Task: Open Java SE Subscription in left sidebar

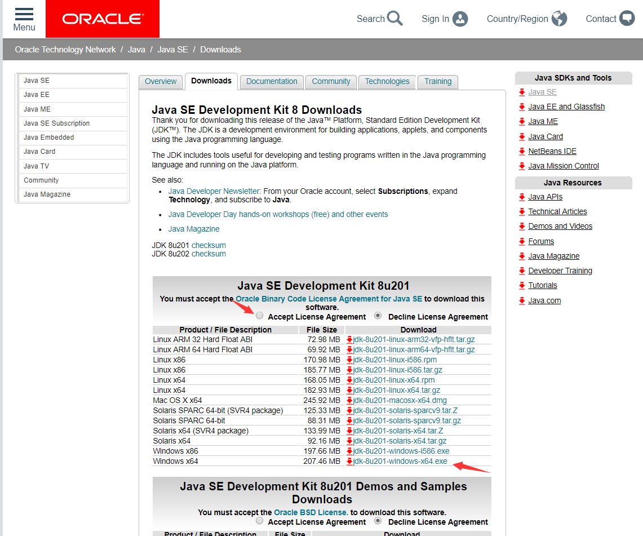Action: pos(73,123)
